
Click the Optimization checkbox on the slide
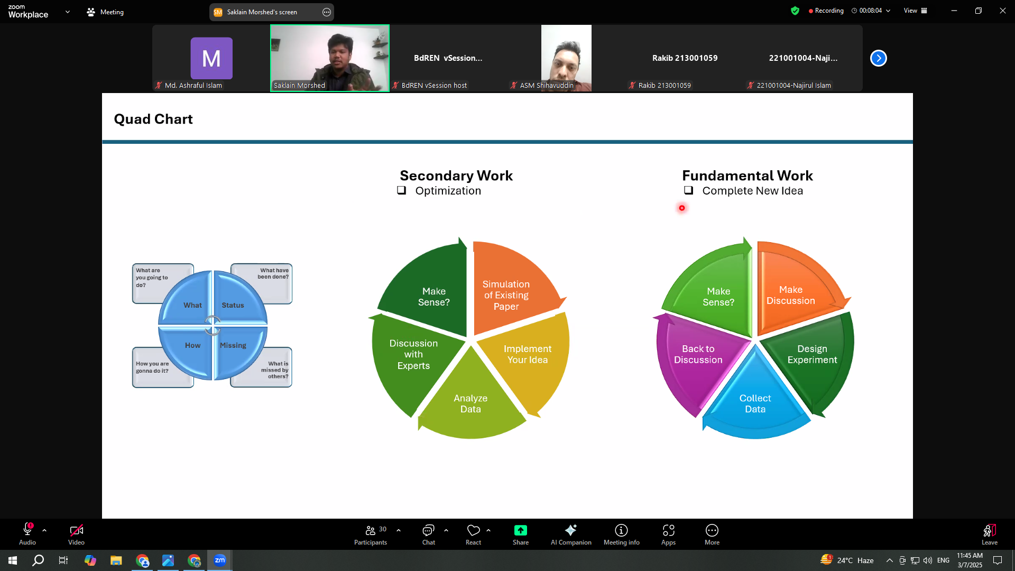click(x=402, y=190)
